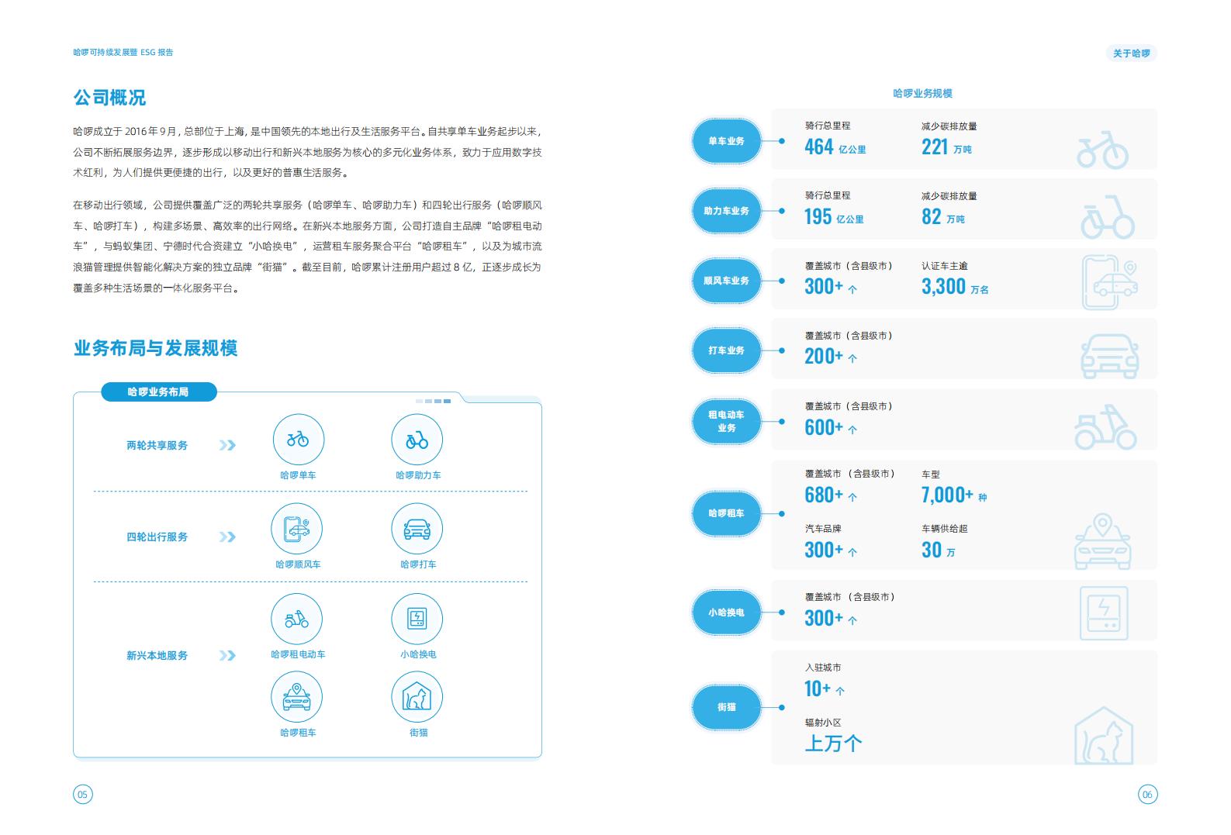Click the 认证车主逾 label
Viewport: 1231px width, 835px height.
click(x=945, y=266)
